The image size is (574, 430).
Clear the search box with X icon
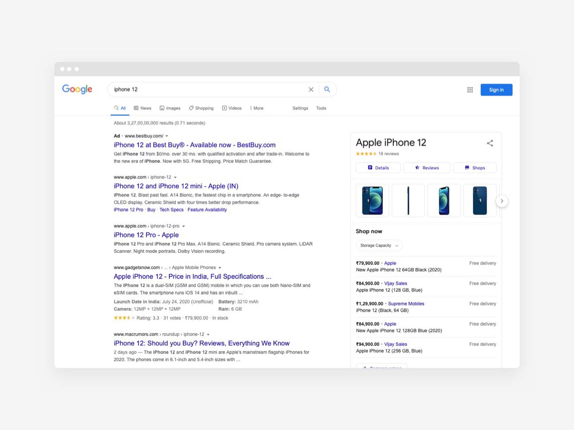pos(311,90)
